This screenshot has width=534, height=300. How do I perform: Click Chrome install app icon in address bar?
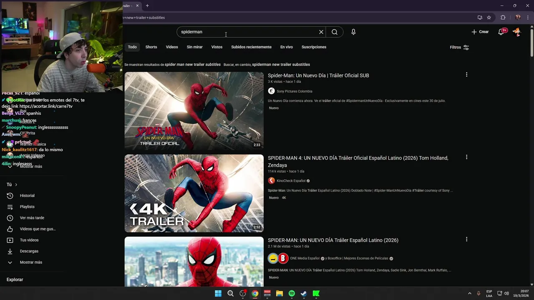[x=480, y=17]
